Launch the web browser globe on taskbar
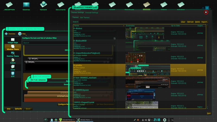The image size is (217, 122). tap(56, 120)
